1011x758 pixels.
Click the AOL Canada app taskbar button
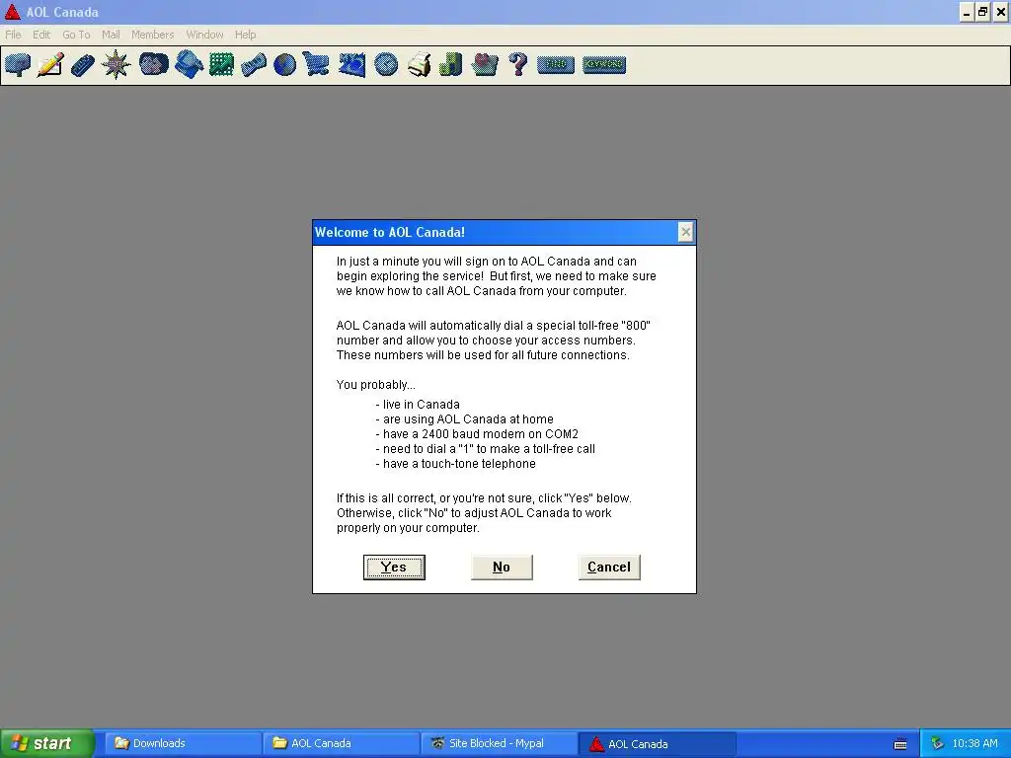[657, 744]
